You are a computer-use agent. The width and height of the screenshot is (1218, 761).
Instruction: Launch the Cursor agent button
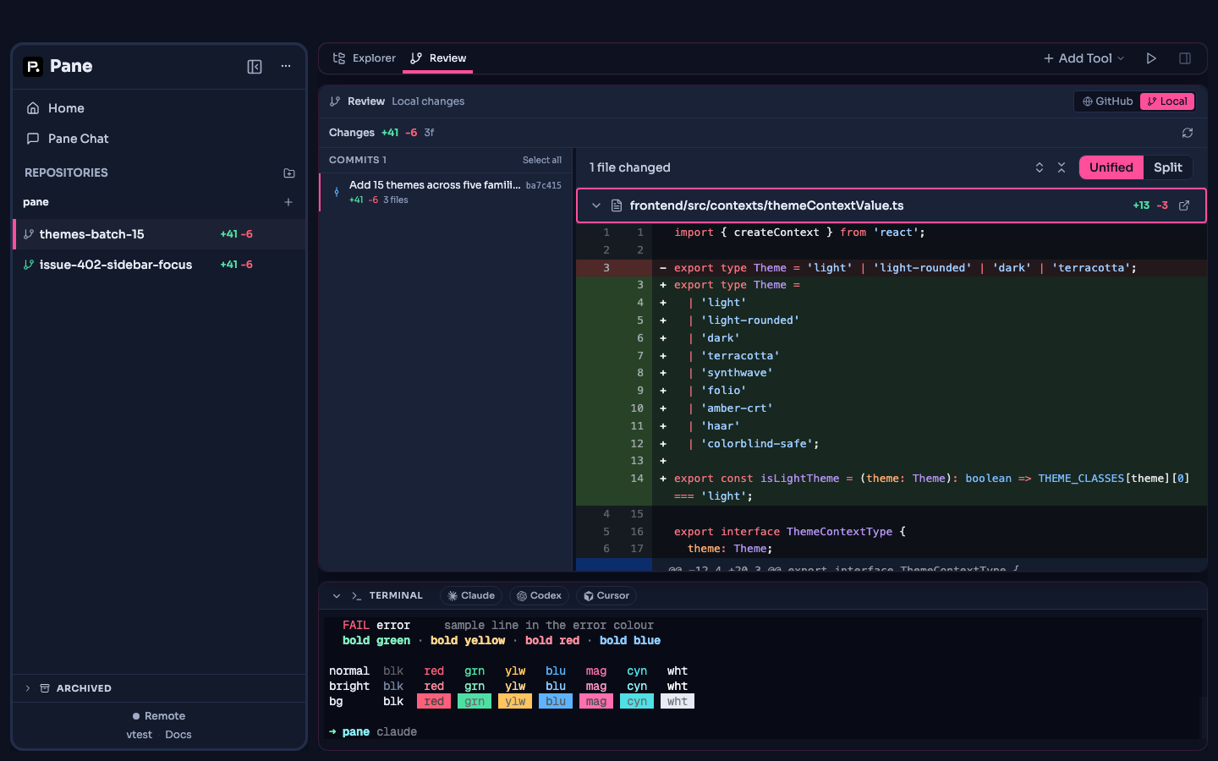(x=606, y=596)
